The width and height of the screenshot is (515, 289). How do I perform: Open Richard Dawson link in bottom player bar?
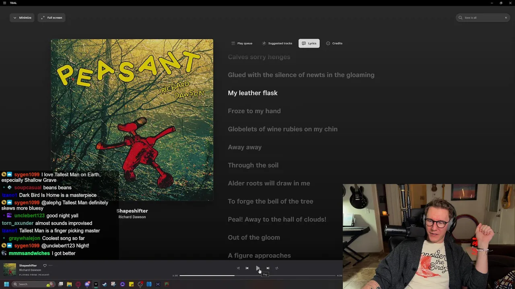pos(30,270)
